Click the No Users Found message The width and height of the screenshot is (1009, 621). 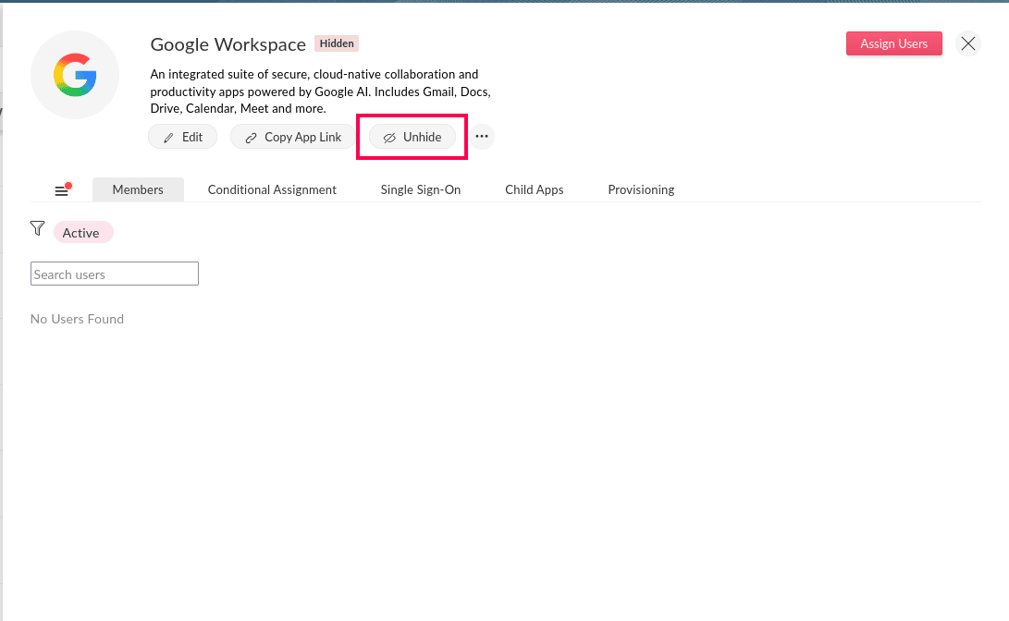pos(77,319)
